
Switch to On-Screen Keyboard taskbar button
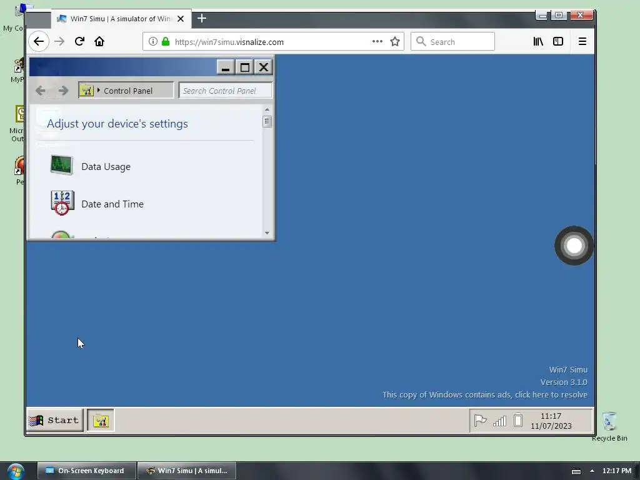click(x=86, y=471)
